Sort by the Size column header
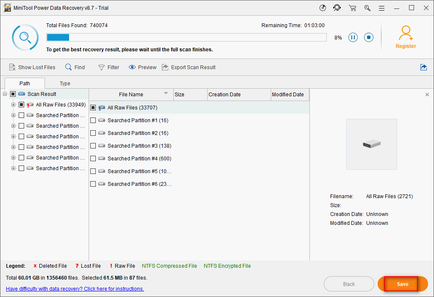Viewport: 434px width, 297px height. tap(190, 95)
